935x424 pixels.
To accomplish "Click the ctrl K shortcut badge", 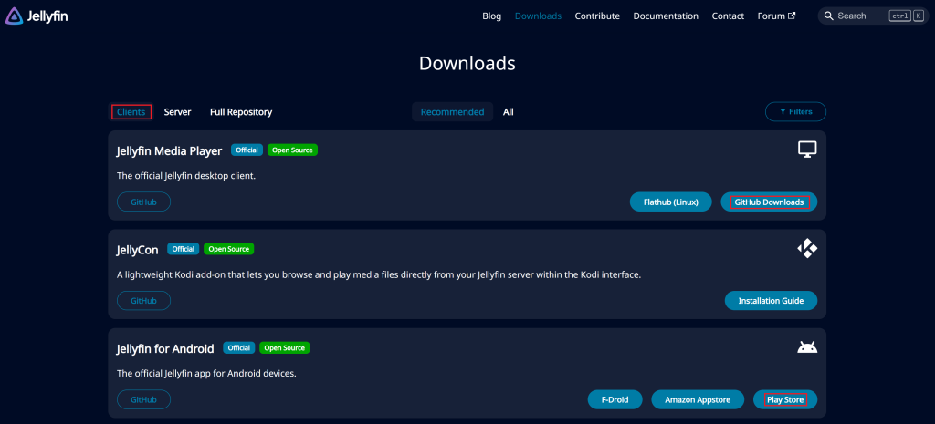I will pos(907,16).
